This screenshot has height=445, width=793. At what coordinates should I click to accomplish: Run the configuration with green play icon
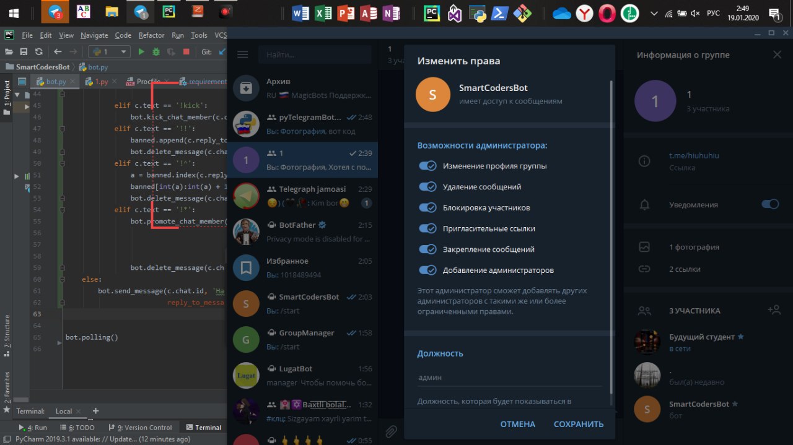click(141, 52)
